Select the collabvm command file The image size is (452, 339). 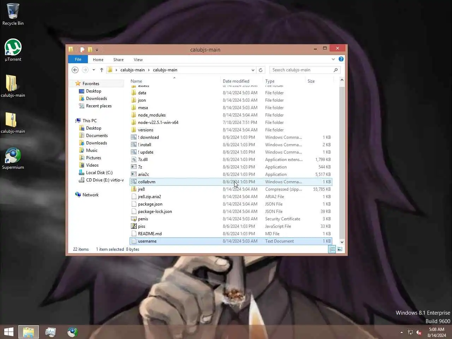pyautogui.click(x=231, y=182)
